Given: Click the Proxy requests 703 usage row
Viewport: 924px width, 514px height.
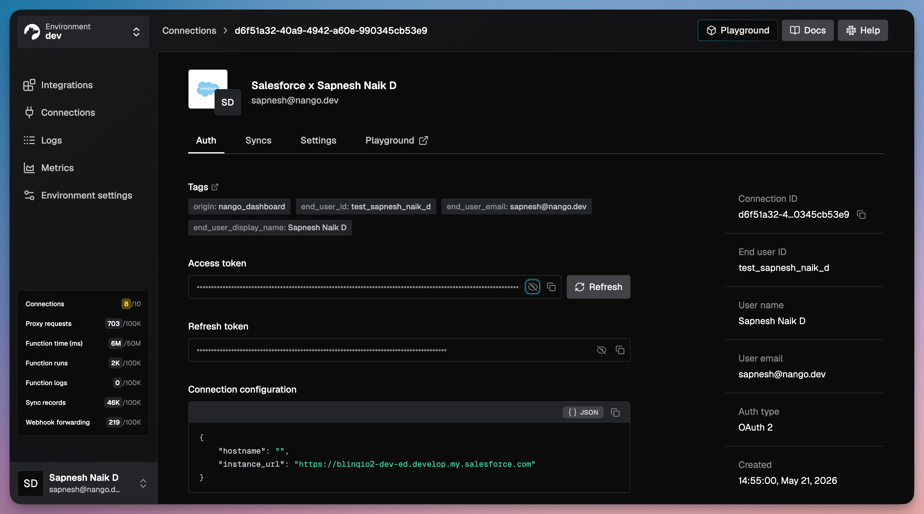Looking at the screenshot, I should (x=83, y=324).
